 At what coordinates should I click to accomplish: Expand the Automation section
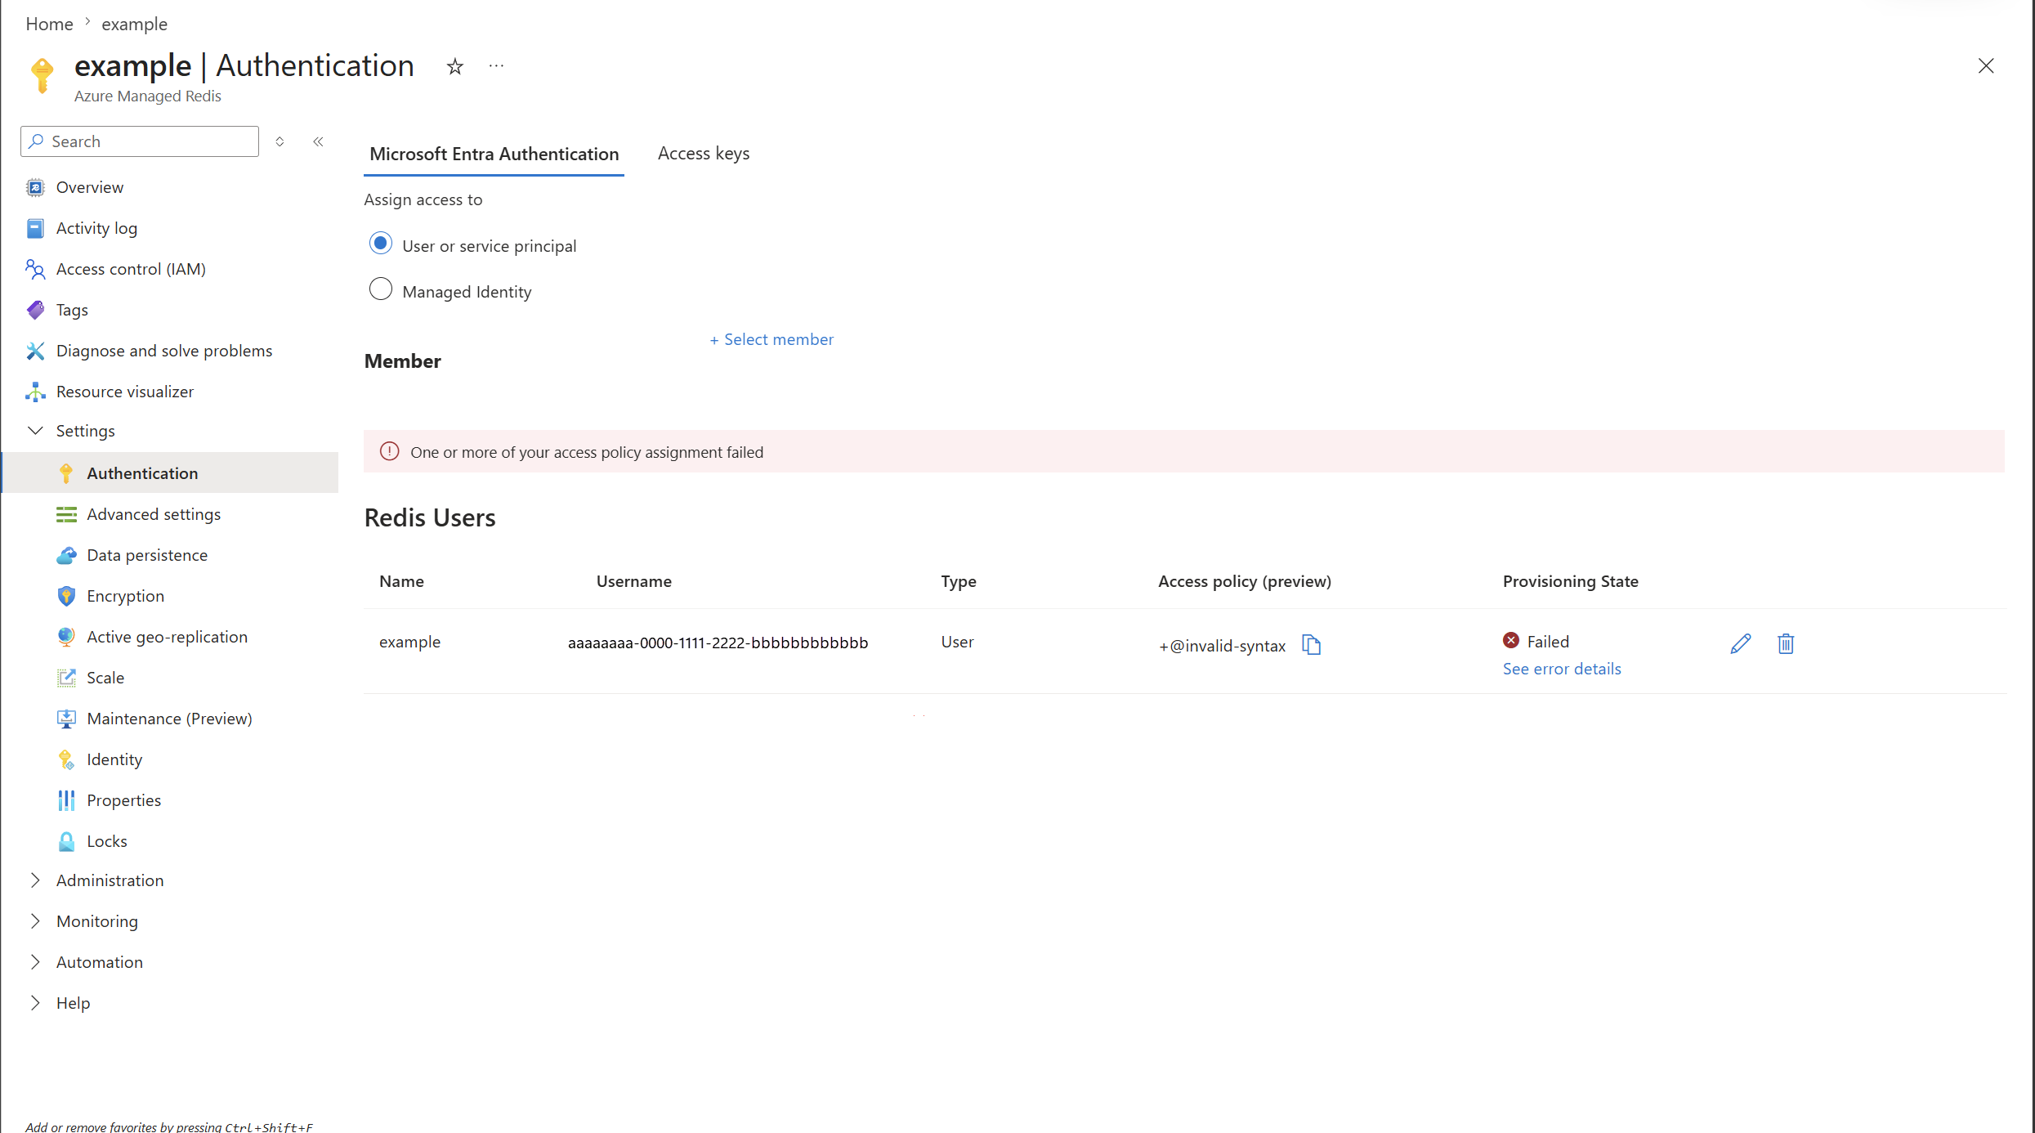(x=35, y=962)
